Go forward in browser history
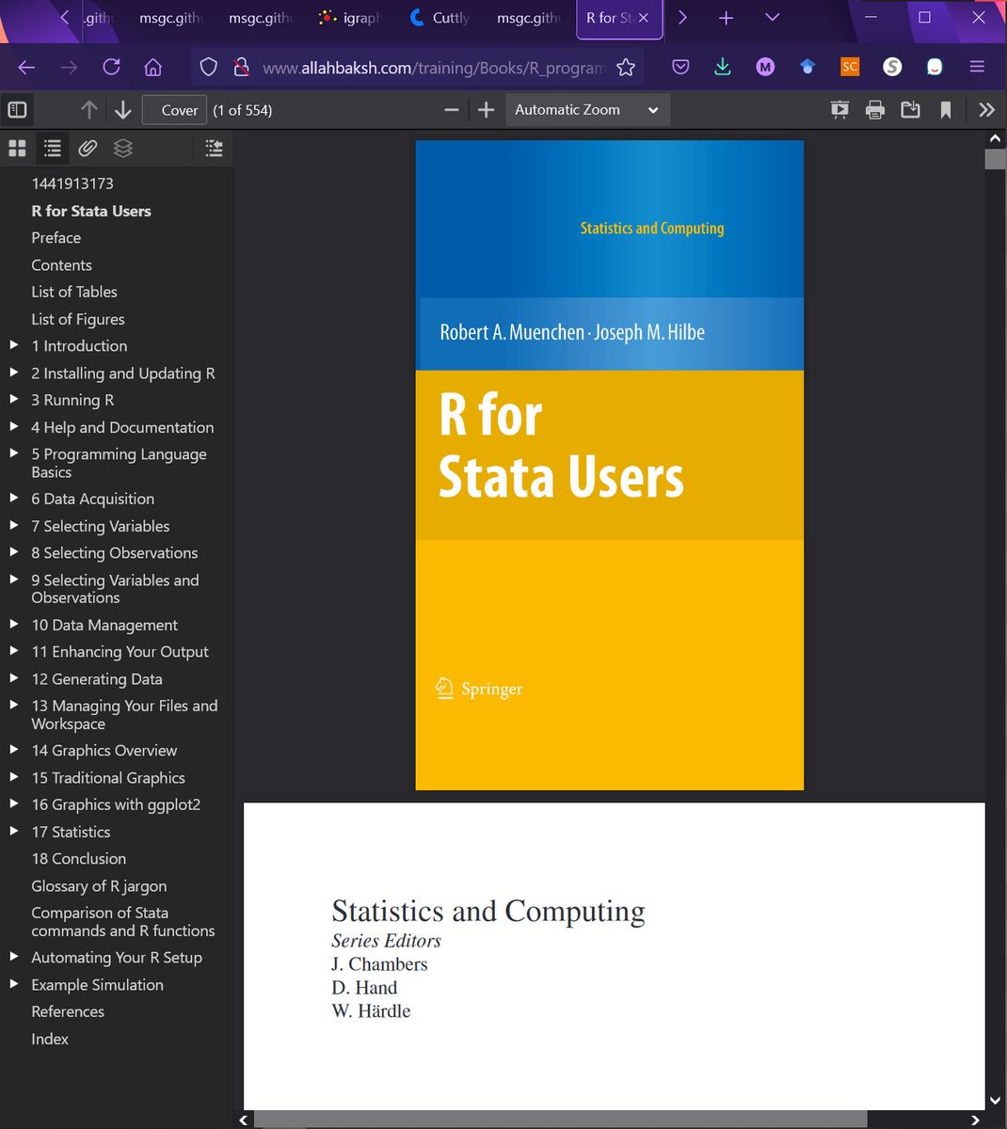 (69, 67)
